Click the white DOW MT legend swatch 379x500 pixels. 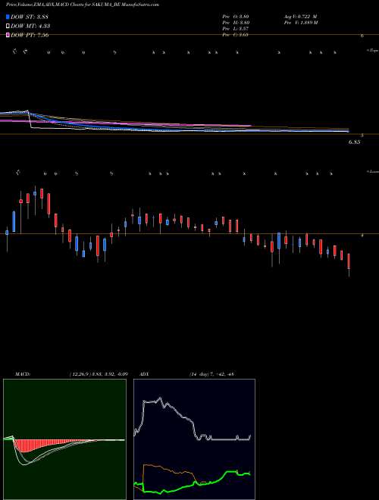point(8,26)
